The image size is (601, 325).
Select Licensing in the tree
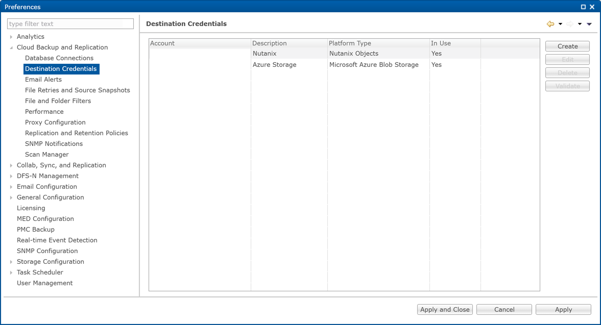point(31,208)
